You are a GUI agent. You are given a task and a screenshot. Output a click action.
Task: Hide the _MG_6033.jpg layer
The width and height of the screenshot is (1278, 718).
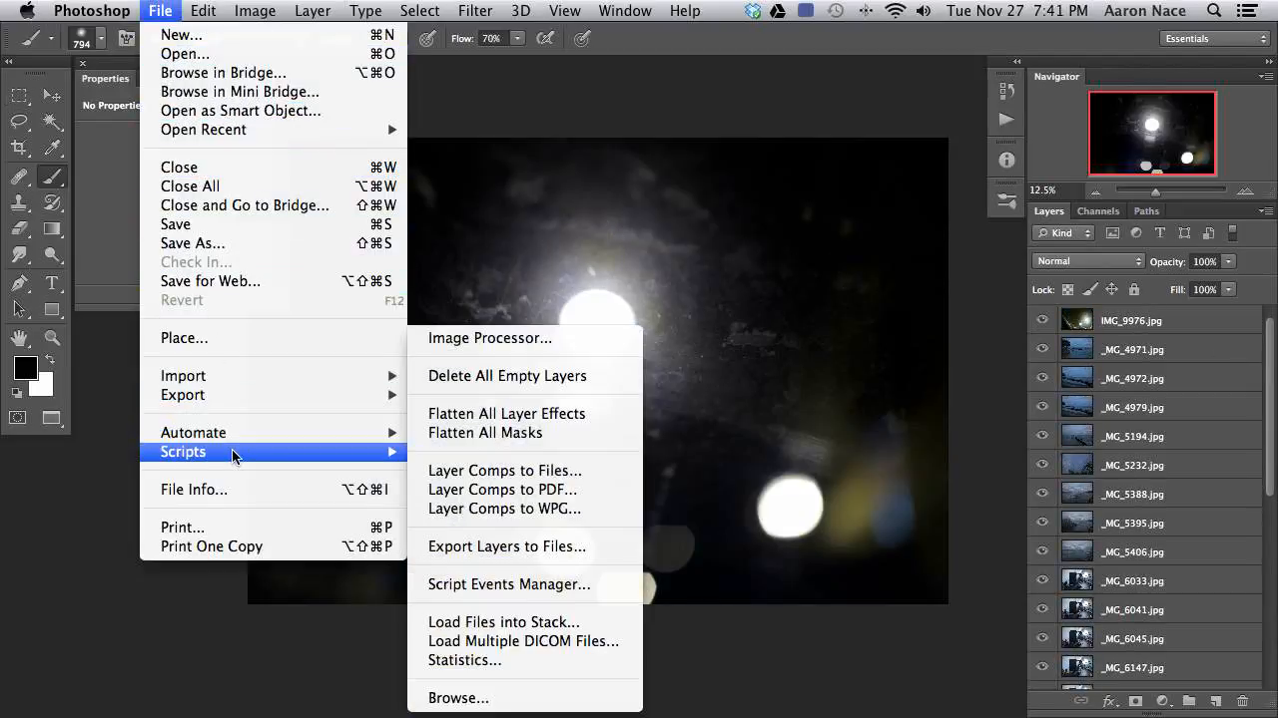(x=1042, y=580)
